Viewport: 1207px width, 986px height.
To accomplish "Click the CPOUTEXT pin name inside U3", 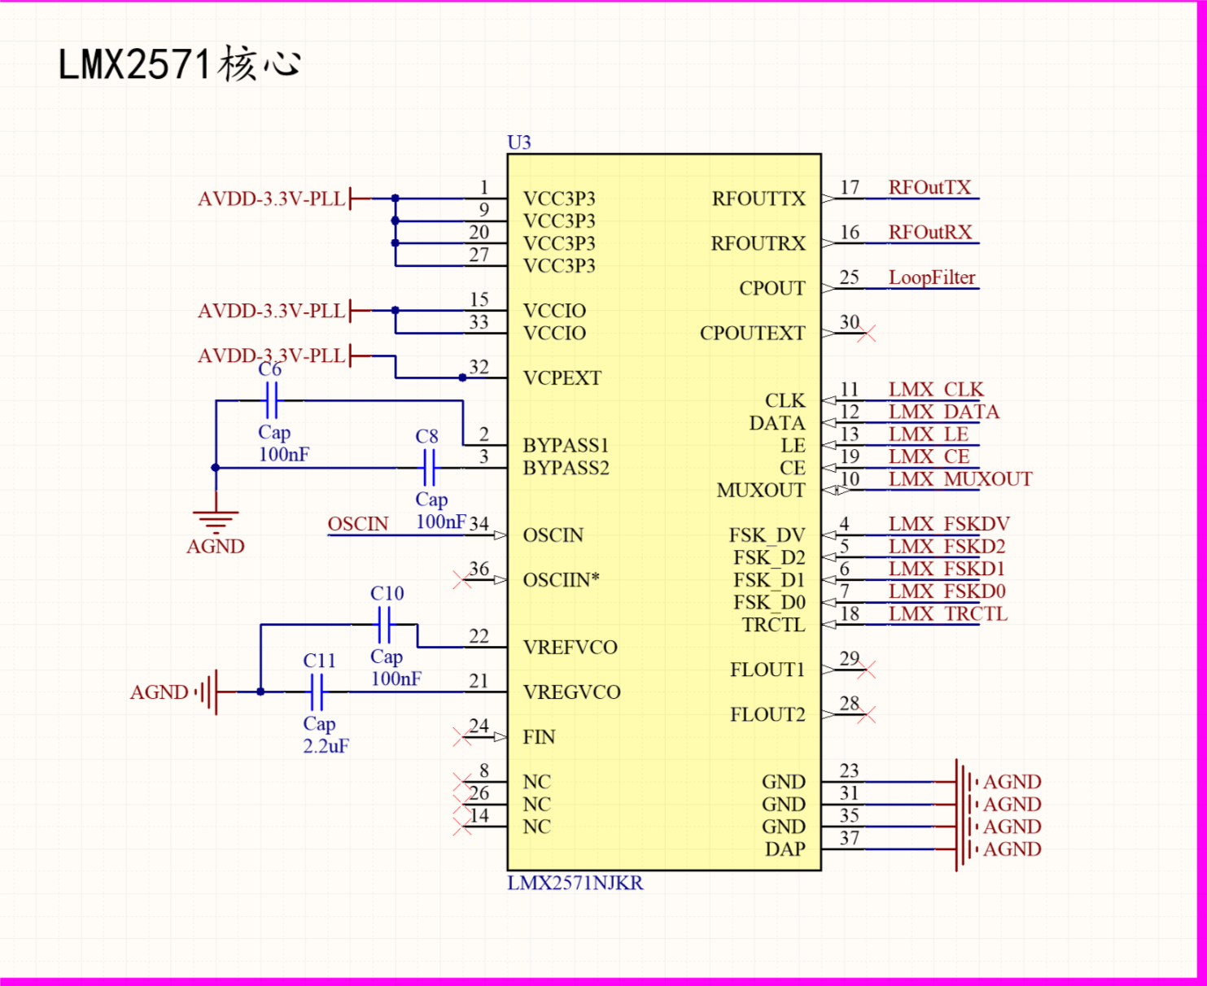I will point(753,333).
